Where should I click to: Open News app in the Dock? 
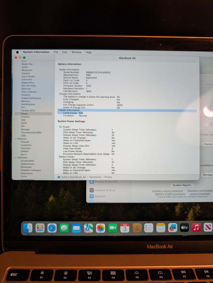coord(208,227)
